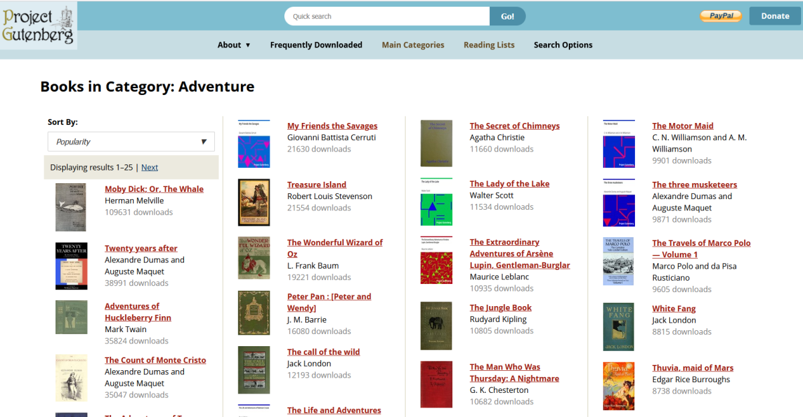Open The Jungle Book title link
The height and width of the screenshot is (417, 803).
pos(501,307)
